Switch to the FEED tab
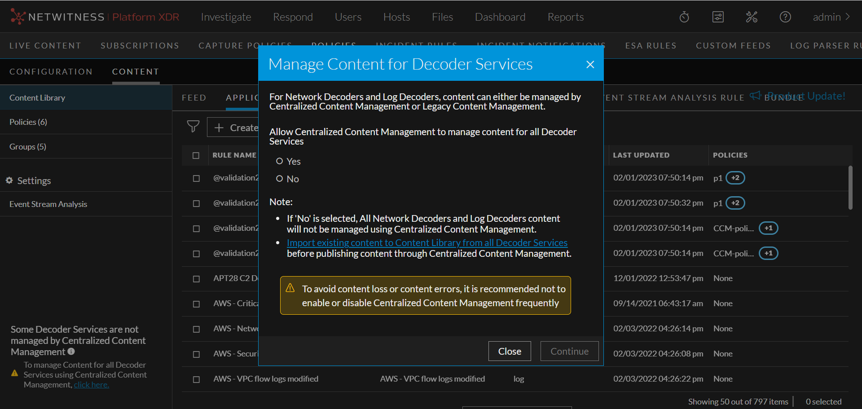The height and width of the screenshot is (409, 862). (194, 97)
